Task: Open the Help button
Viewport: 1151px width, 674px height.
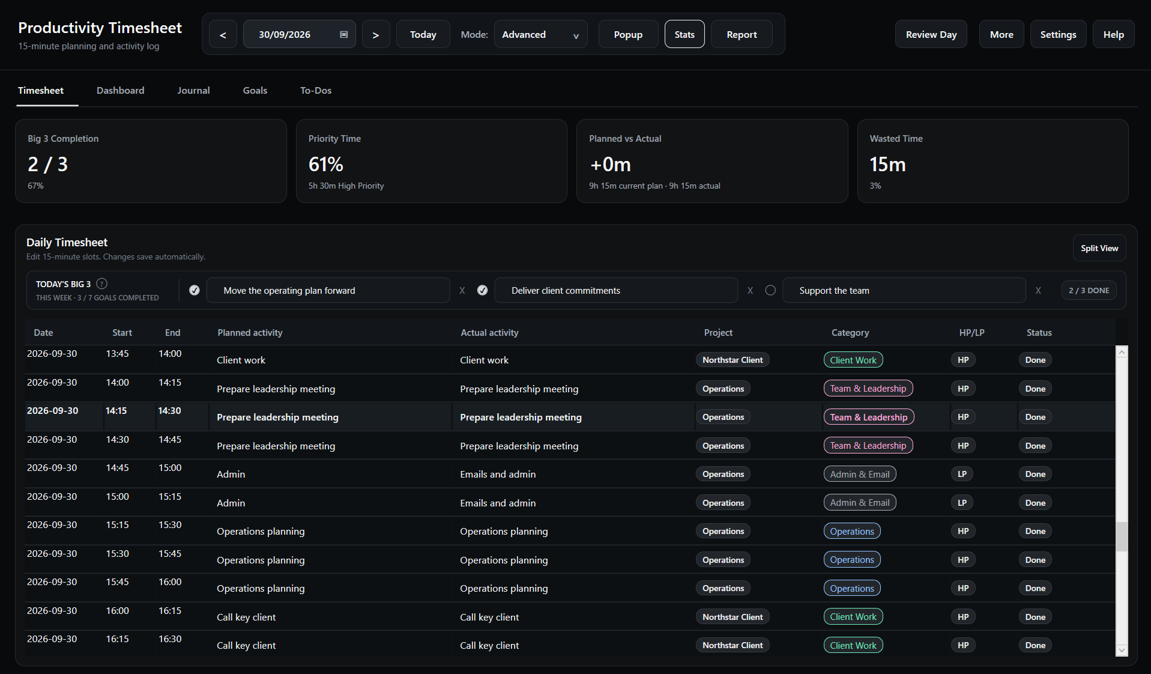Action: (1113, 34)
